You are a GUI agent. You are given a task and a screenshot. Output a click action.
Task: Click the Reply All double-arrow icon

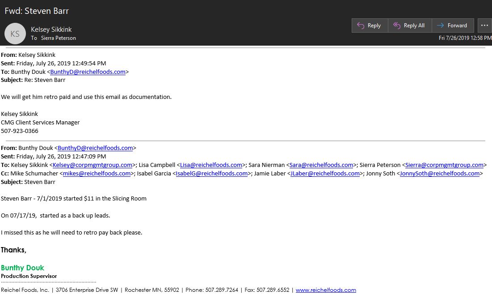(x=397, y=26)
